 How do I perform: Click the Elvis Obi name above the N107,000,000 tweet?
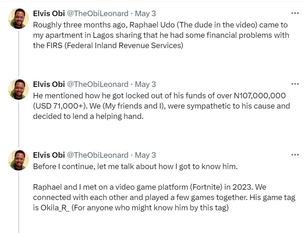coord(49,84)
